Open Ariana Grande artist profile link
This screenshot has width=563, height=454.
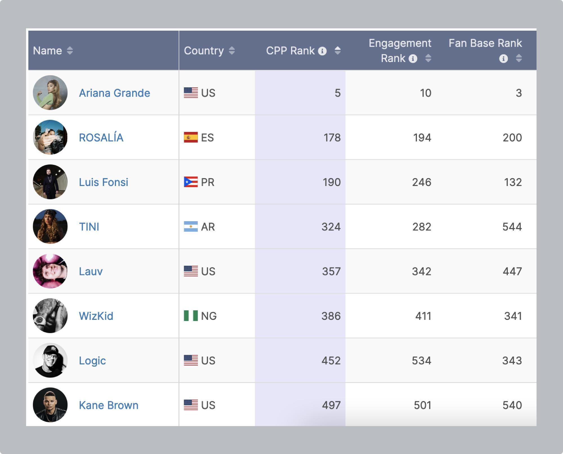(115, 93)
